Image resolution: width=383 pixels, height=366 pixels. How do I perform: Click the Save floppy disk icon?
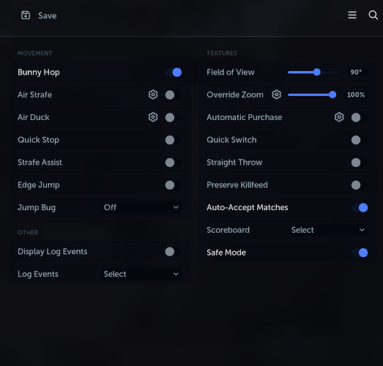pyautogui.click(x=26, y=15)
